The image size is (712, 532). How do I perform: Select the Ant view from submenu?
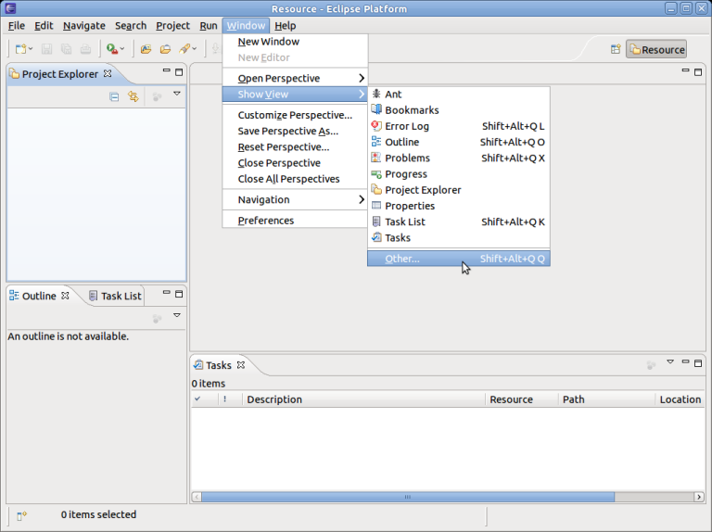coord(393,95)
